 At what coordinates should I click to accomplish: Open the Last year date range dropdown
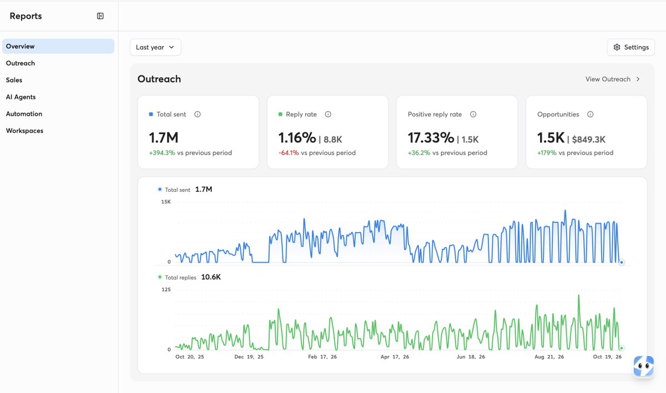click(155, 47)
